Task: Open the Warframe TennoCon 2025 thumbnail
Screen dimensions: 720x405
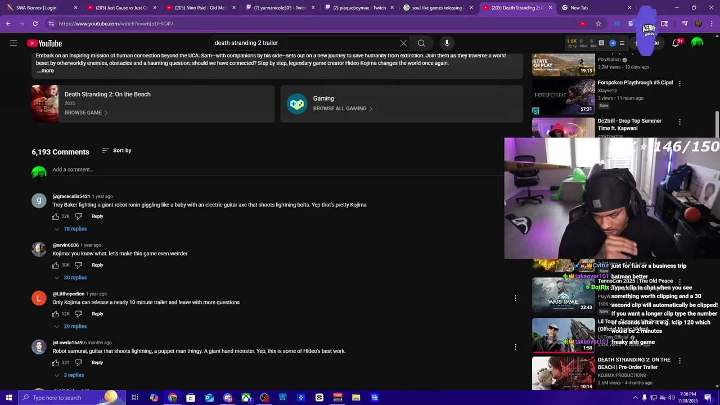Action: (563, 295)
